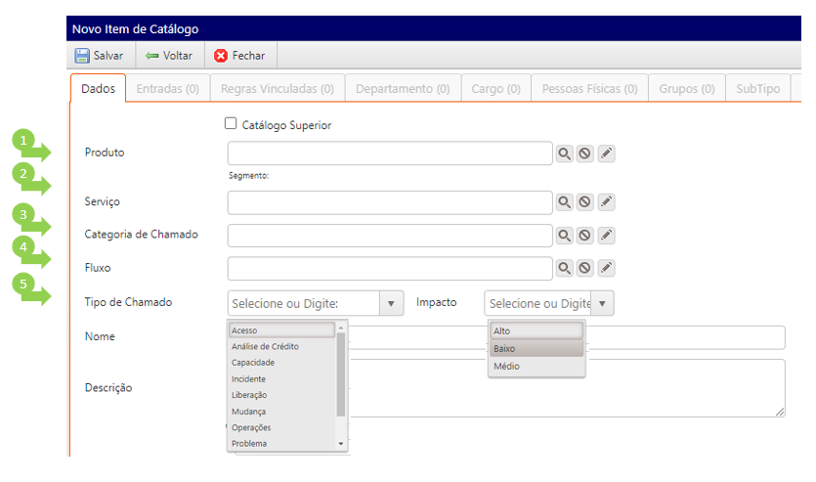
Task: Click the edit pencil icon for Fluxo
Action: click(x=606, y=267)
